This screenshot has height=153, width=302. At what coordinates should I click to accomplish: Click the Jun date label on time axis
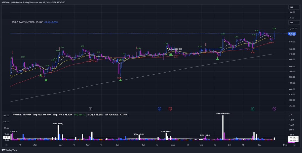pos(117,145)
